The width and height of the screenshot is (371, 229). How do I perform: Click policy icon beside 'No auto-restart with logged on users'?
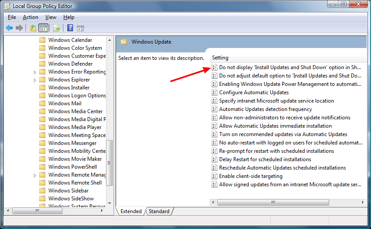(214, 143)
